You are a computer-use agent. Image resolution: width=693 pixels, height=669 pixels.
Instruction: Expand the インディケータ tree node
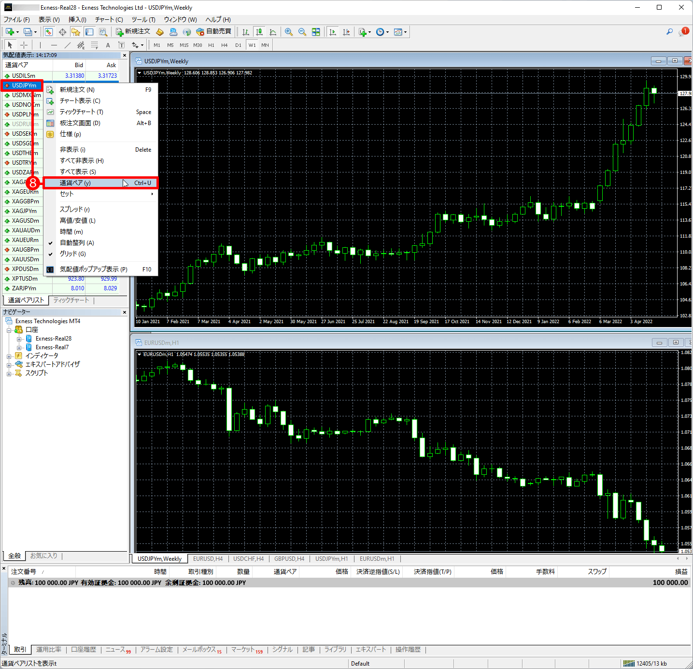[9, 356]
